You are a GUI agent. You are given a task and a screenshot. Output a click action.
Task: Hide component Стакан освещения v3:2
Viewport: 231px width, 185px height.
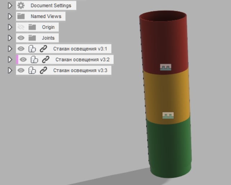tap(23, 59)
